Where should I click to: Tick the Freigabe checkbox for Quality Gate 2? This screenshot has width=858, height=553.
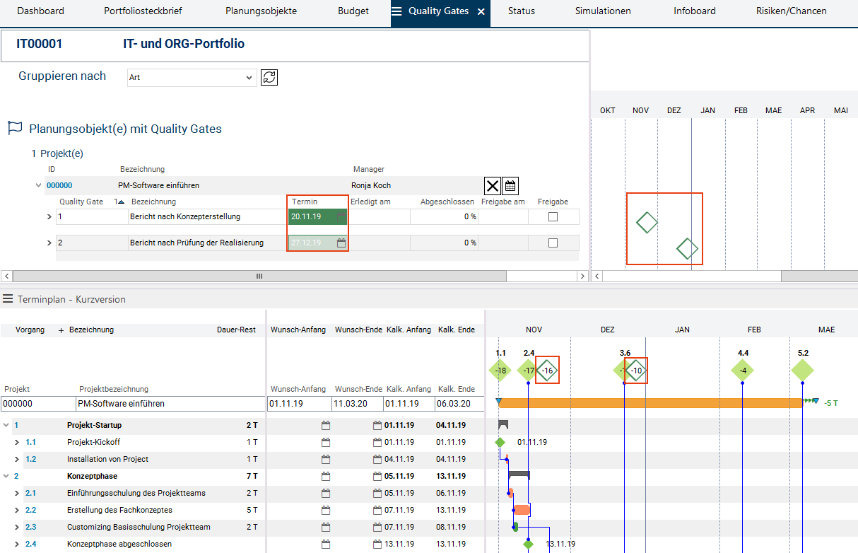point(553,243)
